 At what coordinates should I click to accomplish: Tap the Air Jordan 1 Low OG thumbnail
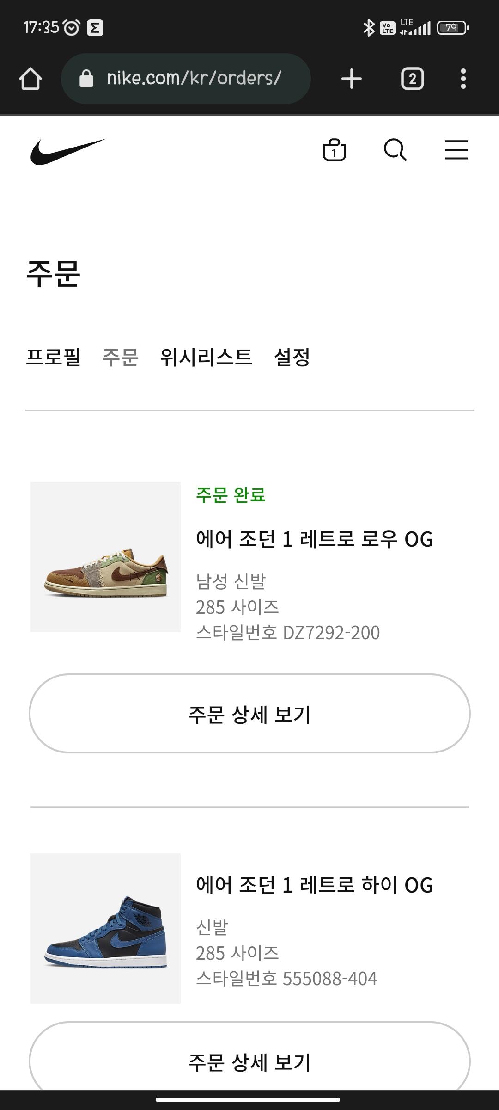(x=105, y=557)
